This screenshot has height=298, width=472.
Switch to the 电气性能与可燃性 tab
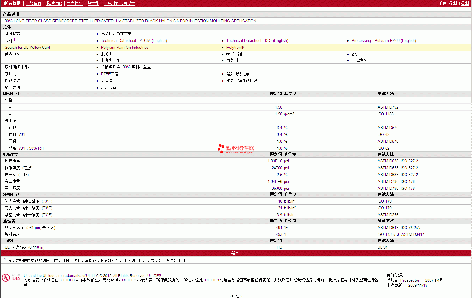[x=120, y=4]
